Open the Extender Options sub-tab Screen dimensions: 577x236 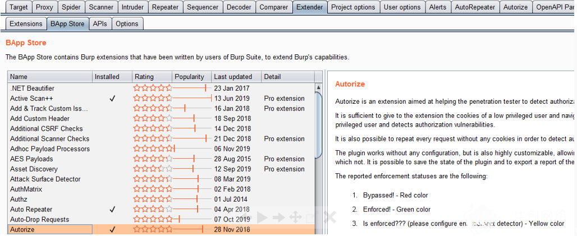[x=127, y=24]
